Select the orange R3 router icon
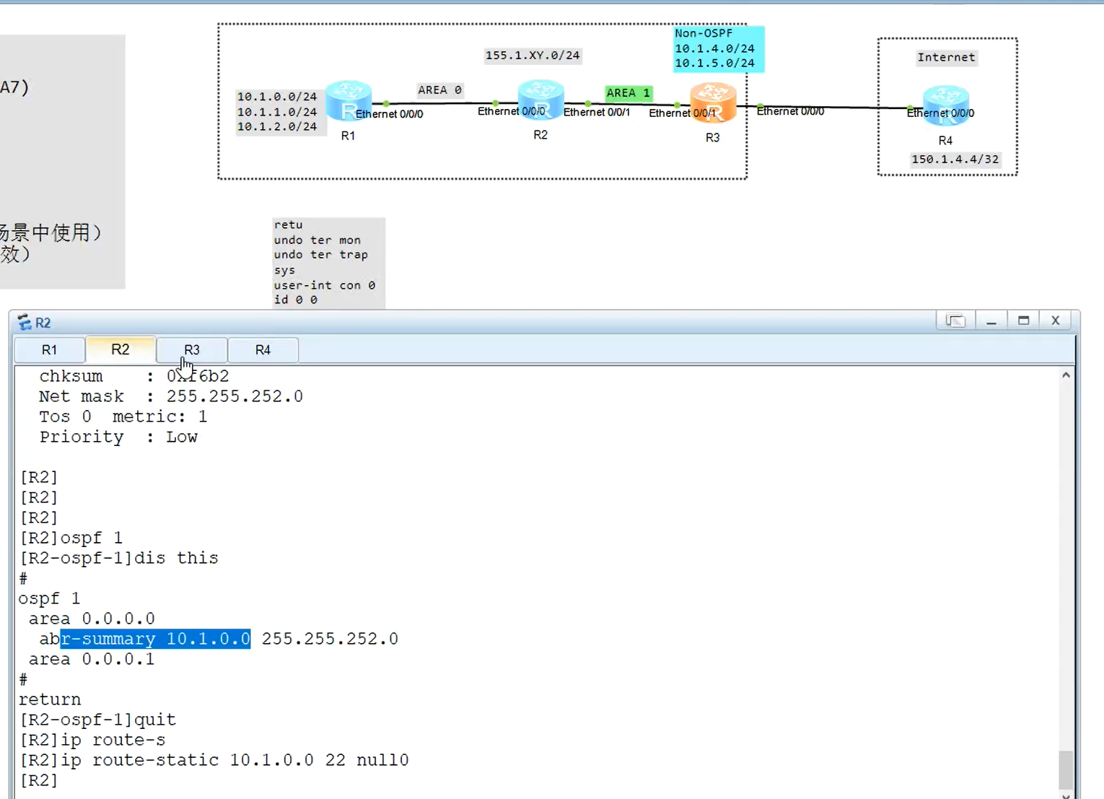The height and width of the screenshot is (799, 1104). pos(713,102)
